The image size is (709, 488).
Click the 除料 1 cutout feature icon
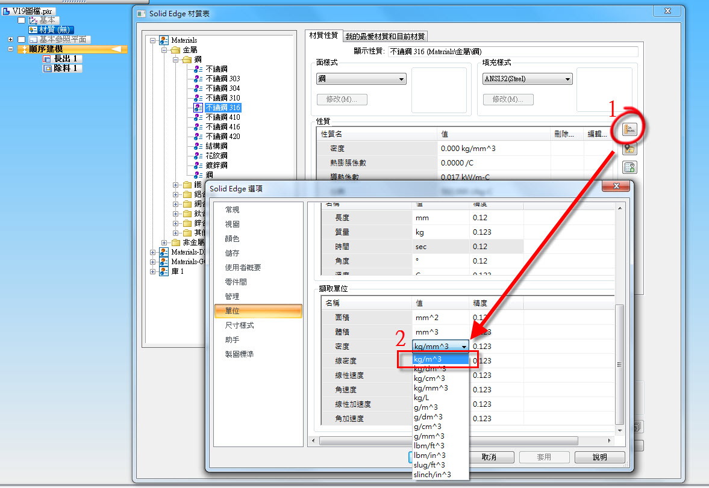click(47, 68)
